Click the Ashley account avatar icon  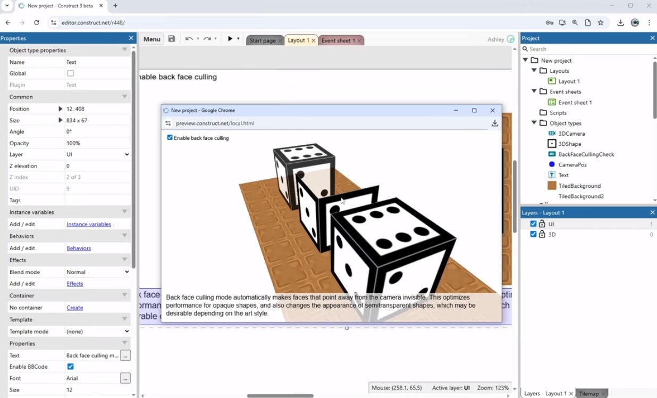click(x=511, y=39)
